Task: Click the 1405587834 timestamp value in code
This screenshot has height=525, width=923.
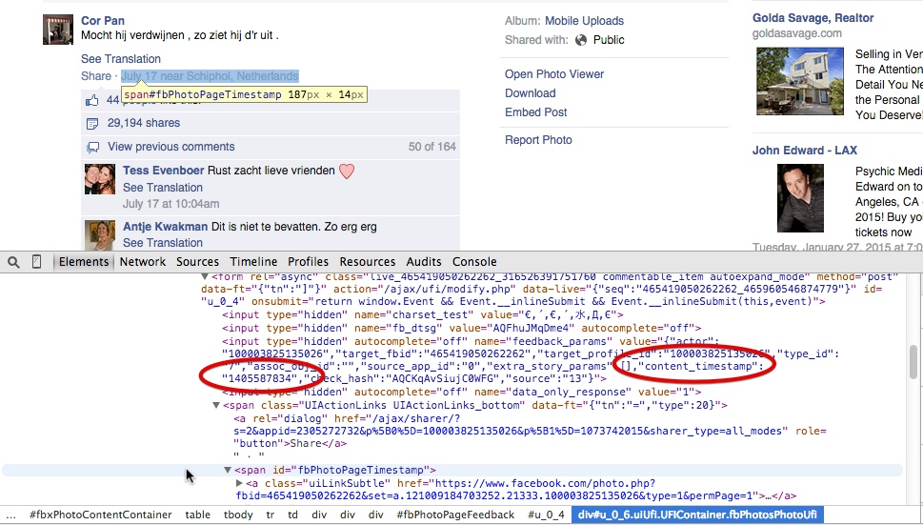Action: [x=260, y=378]
